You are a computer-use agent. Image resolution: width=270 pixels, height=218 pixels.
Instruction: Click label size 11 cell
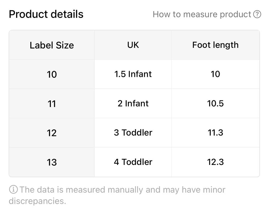pyautogui.click(x=52, y=104)
